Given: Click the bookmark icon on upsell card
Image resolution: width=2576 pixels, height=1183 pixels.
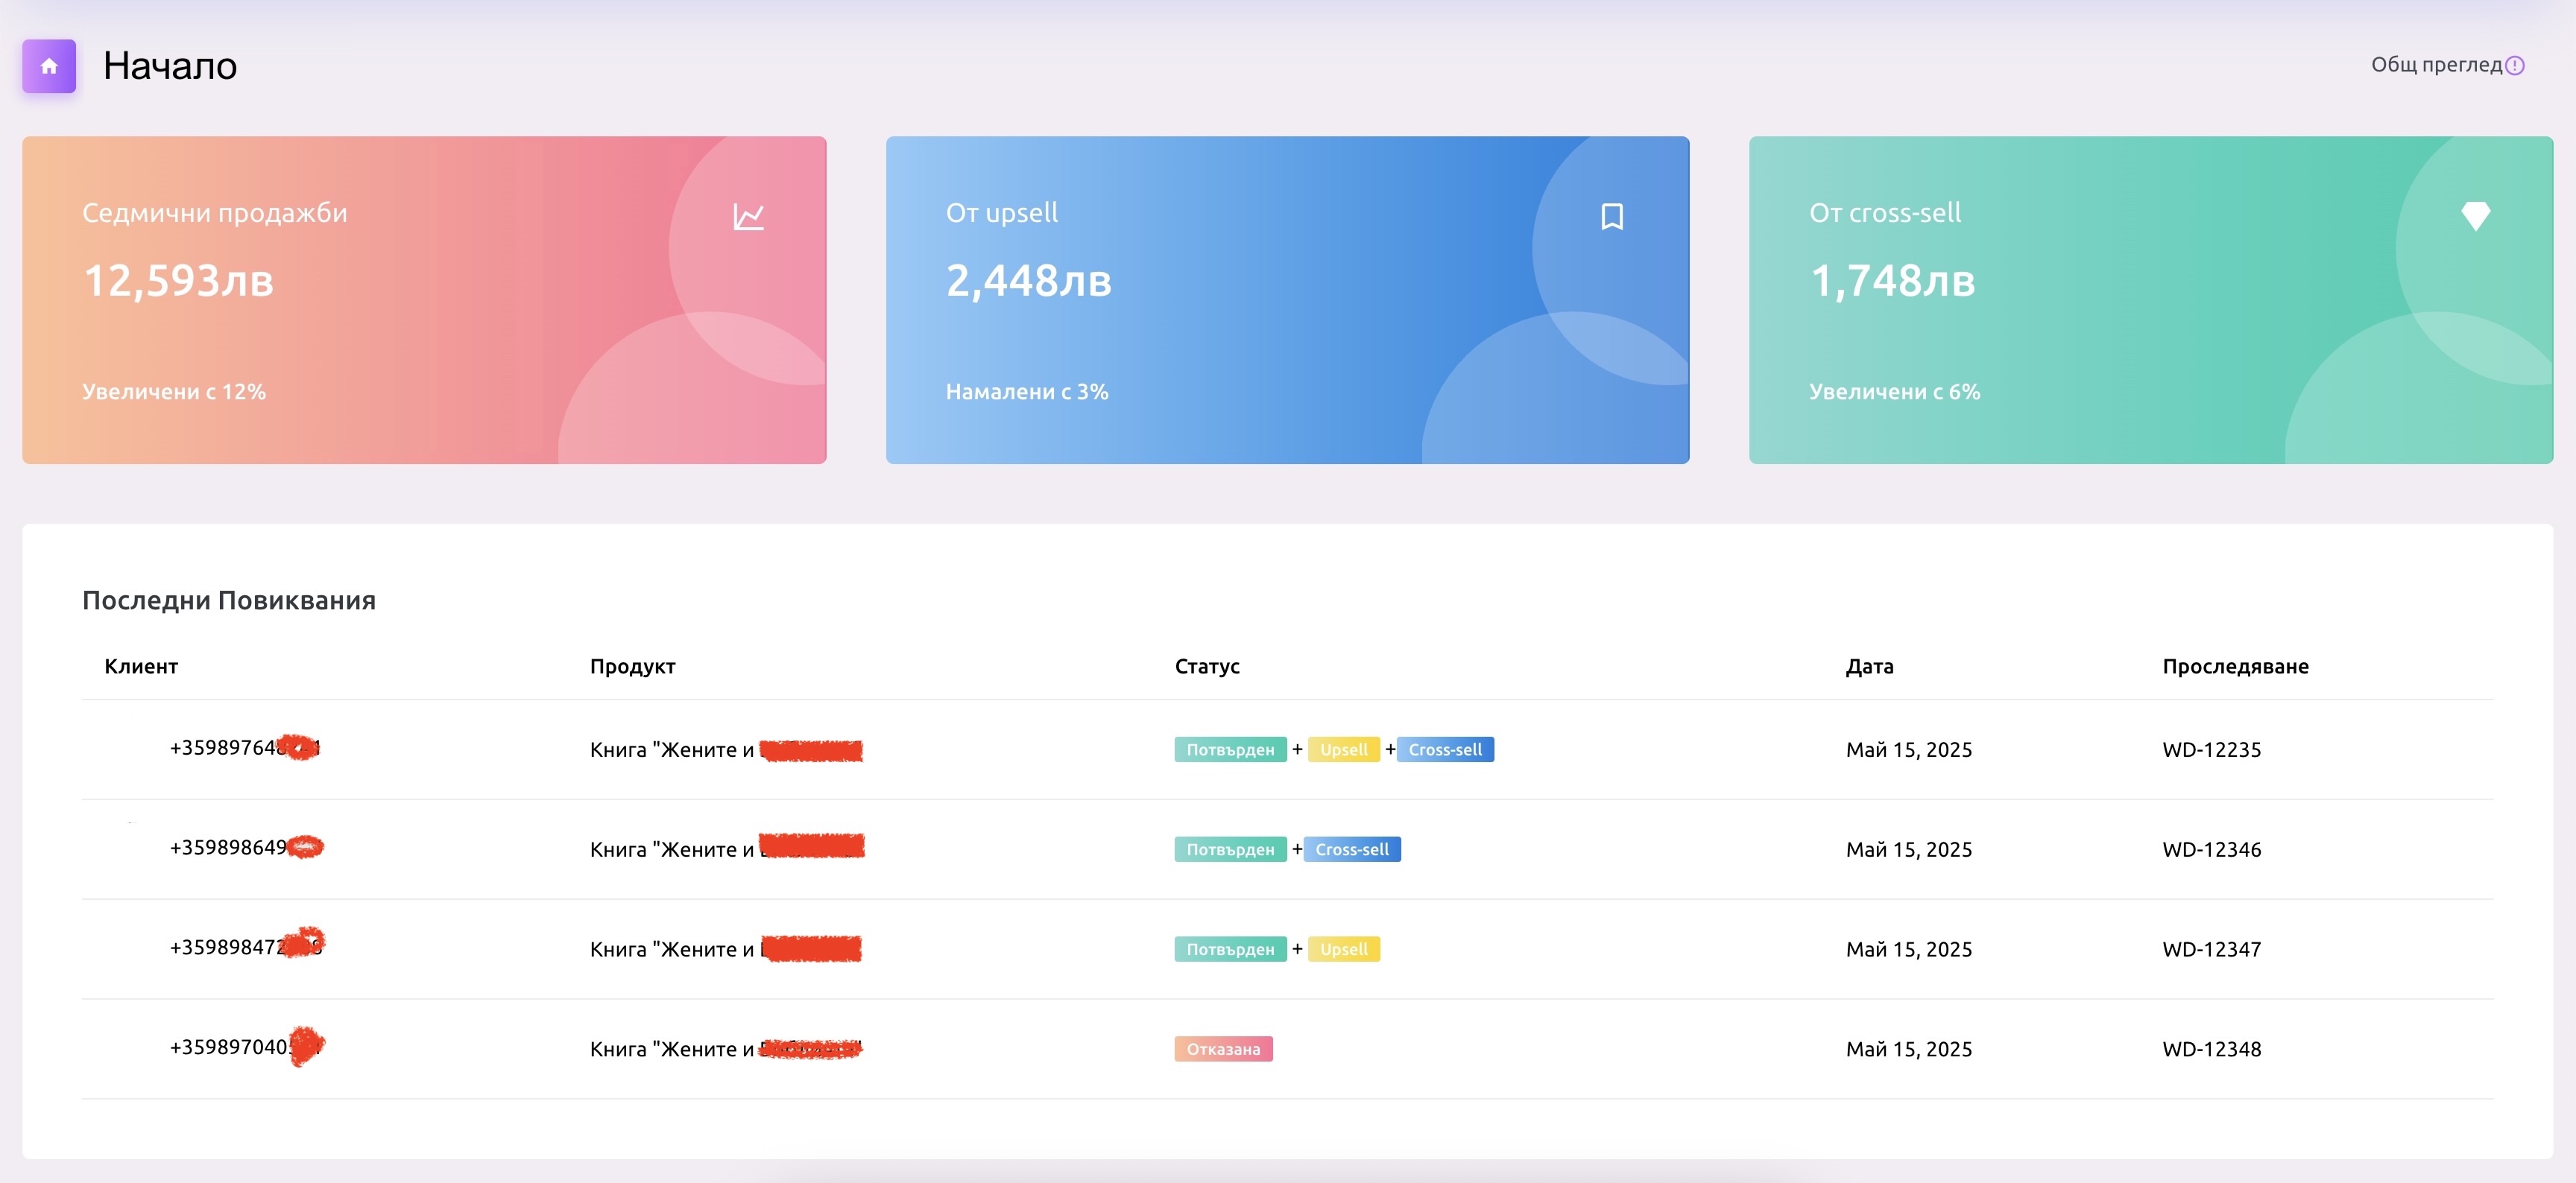Looking at the screenshot, I should pyautogui.click(x=1611, y=217).
